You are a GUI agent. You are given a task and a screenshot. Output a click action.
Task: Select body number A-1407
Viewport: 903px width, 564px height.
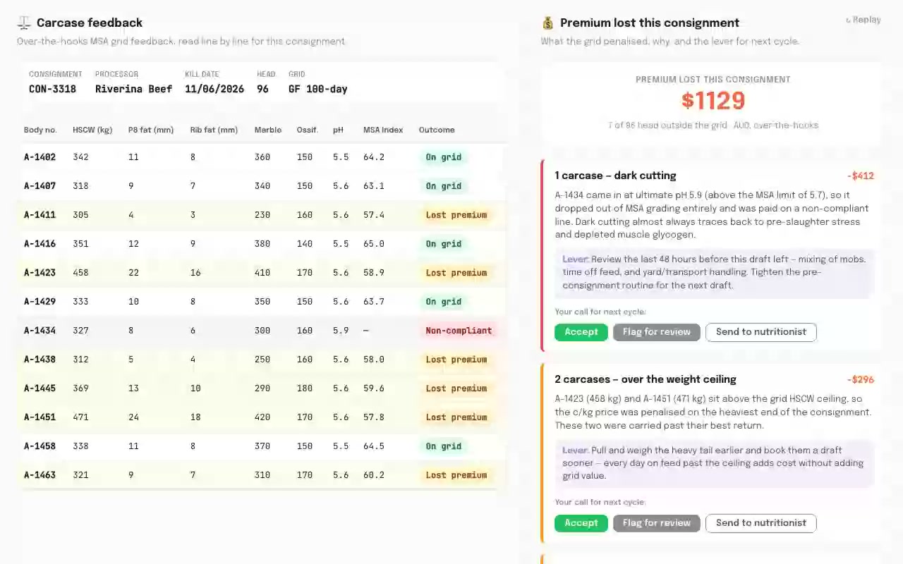(x=40, y=186)
